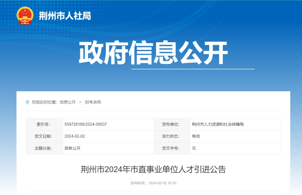
Task: Click the 效力状态 label cell
Action: pyautogui.click(x=172, y=136)
